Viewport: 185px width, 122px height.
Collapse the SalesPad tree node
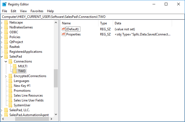2,57
